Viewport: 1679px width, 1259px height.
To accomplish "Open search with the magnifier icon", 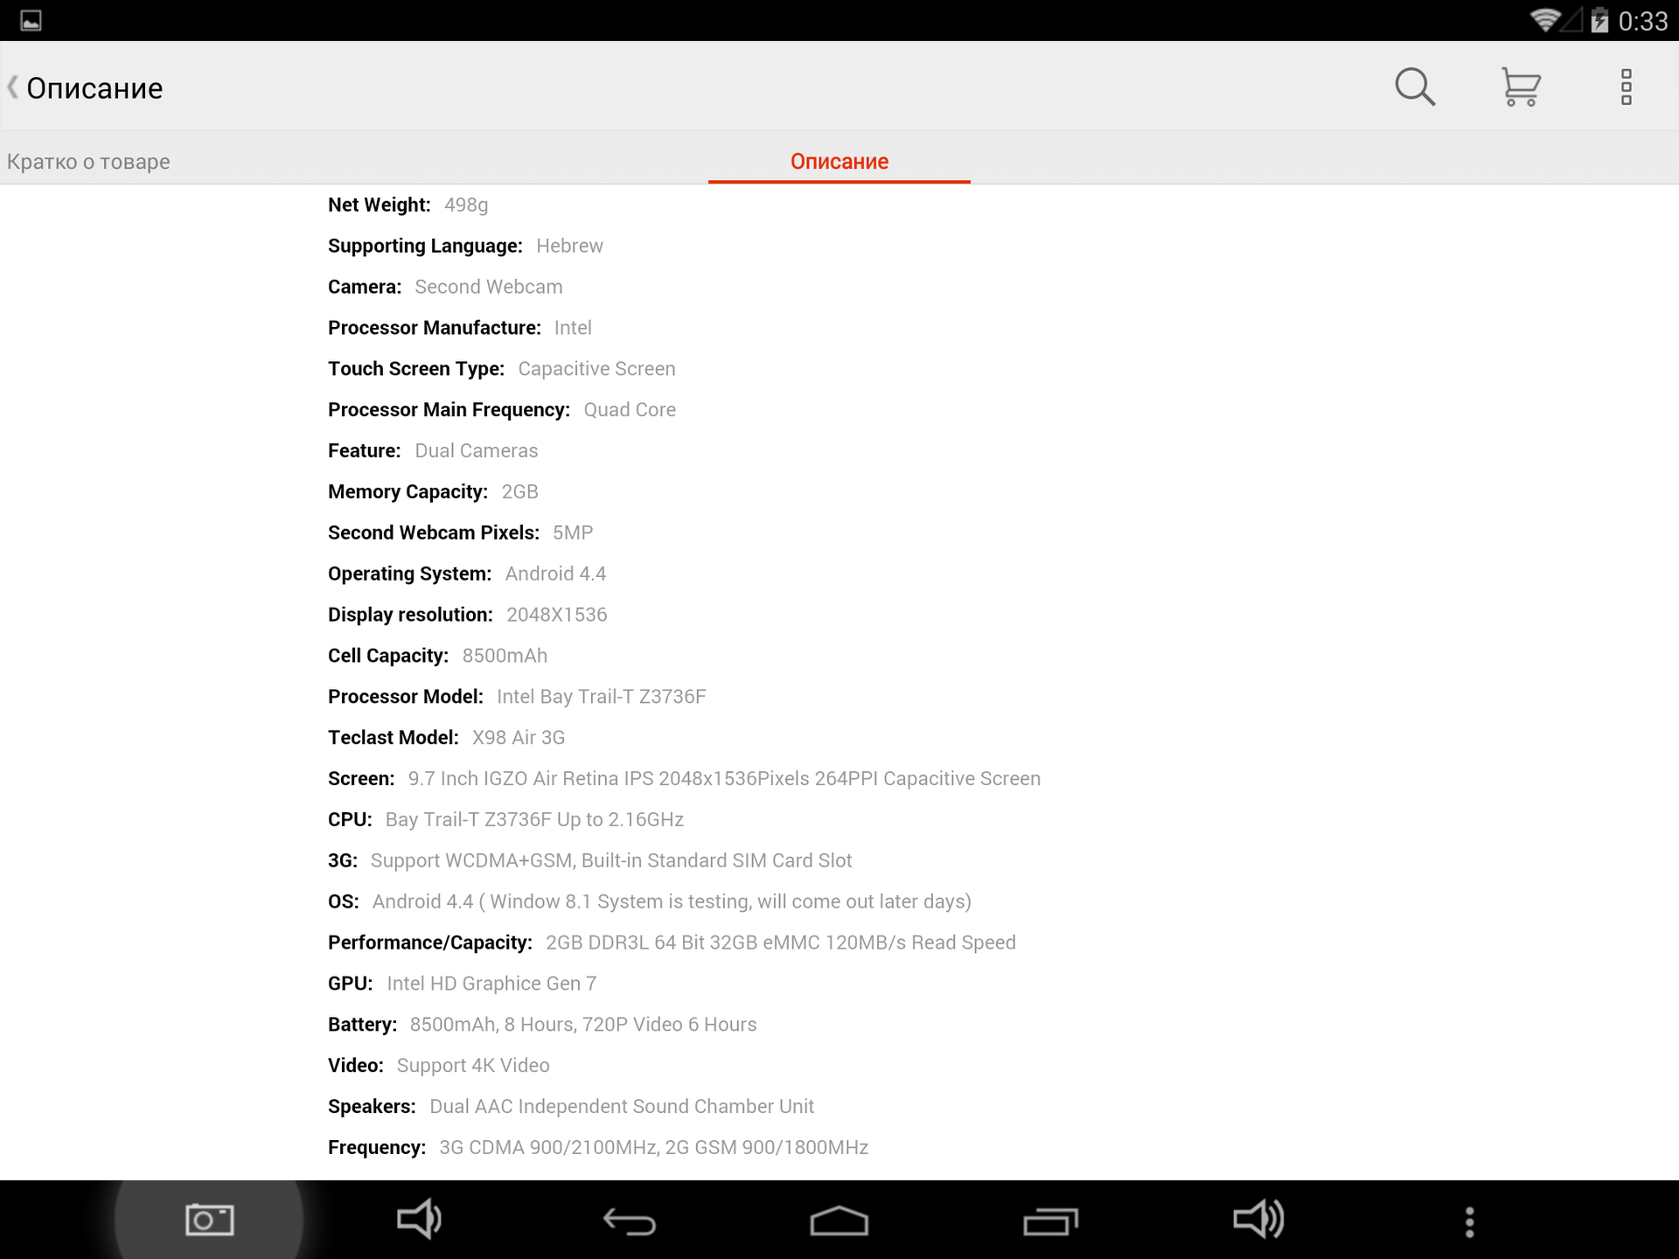I will pos(1415,87).
